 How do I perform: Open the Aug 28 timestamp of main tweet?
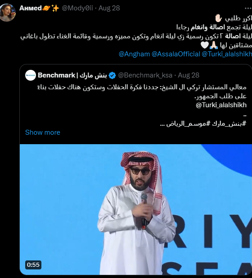109,8
